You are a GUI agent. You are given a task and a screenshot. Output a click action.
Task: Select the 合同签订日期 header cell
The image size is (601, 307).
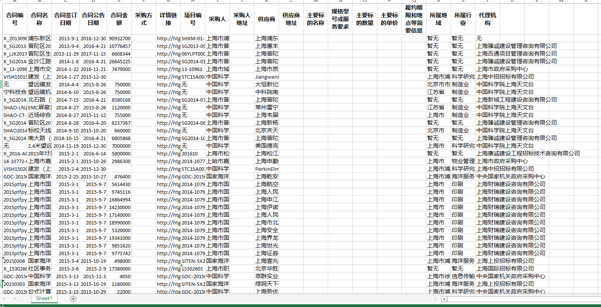(x=66, y=19)
